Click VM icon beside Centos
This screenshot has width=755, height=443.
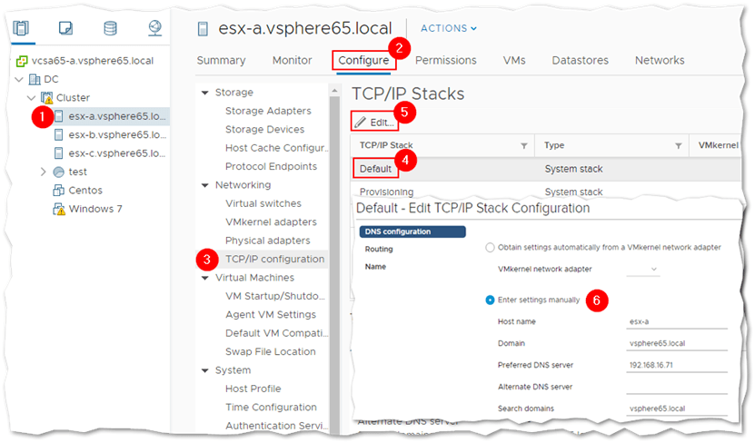pos(58,190)
